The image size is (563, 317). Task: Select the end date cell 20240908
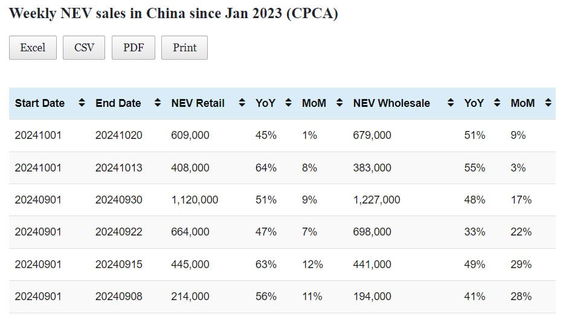click(119, 296)
